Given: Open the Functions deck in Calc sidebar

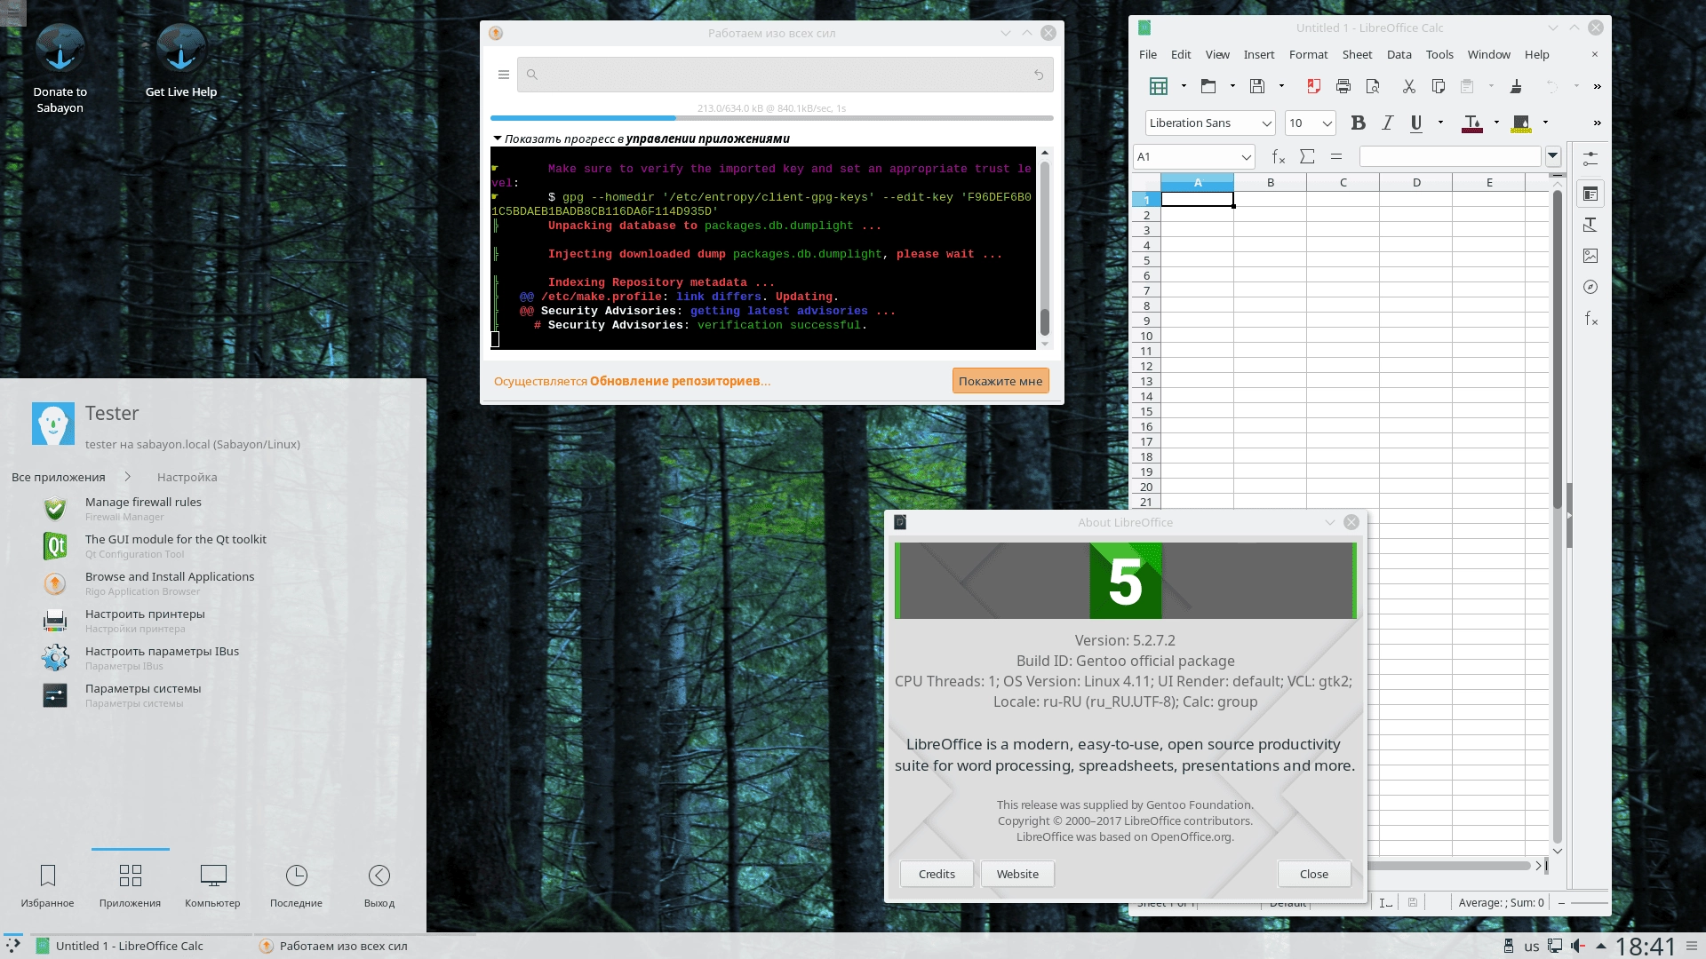Looking at the screenshot, I should pyautogui.click(x=1590, y=318).
